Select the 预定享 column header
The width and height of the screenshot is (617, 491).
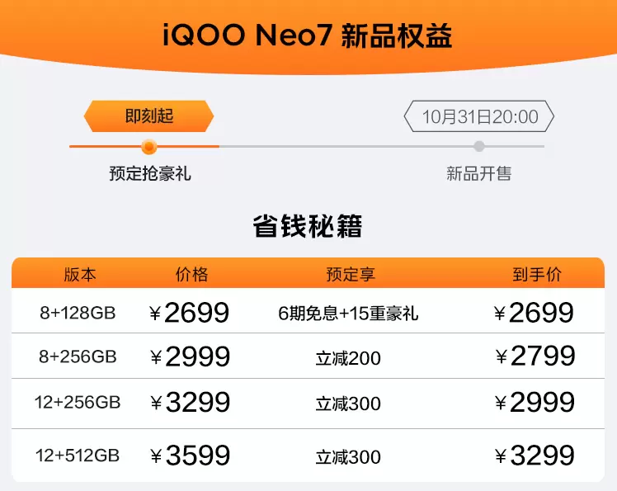[351, 275]
